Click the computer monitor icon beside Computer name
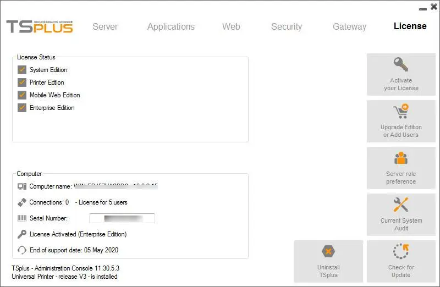The width and height of the screenshot is (440, 287). coord(22,186)
